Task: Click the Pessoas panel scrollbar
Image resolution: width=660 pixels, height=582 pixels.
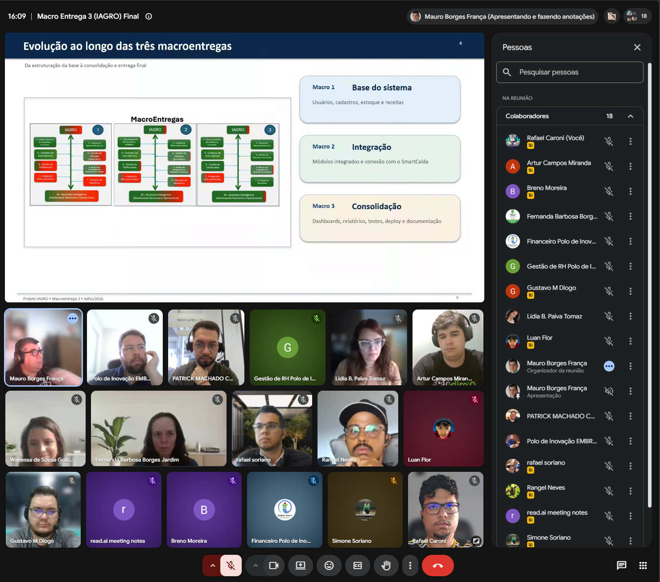Action: 650,285
